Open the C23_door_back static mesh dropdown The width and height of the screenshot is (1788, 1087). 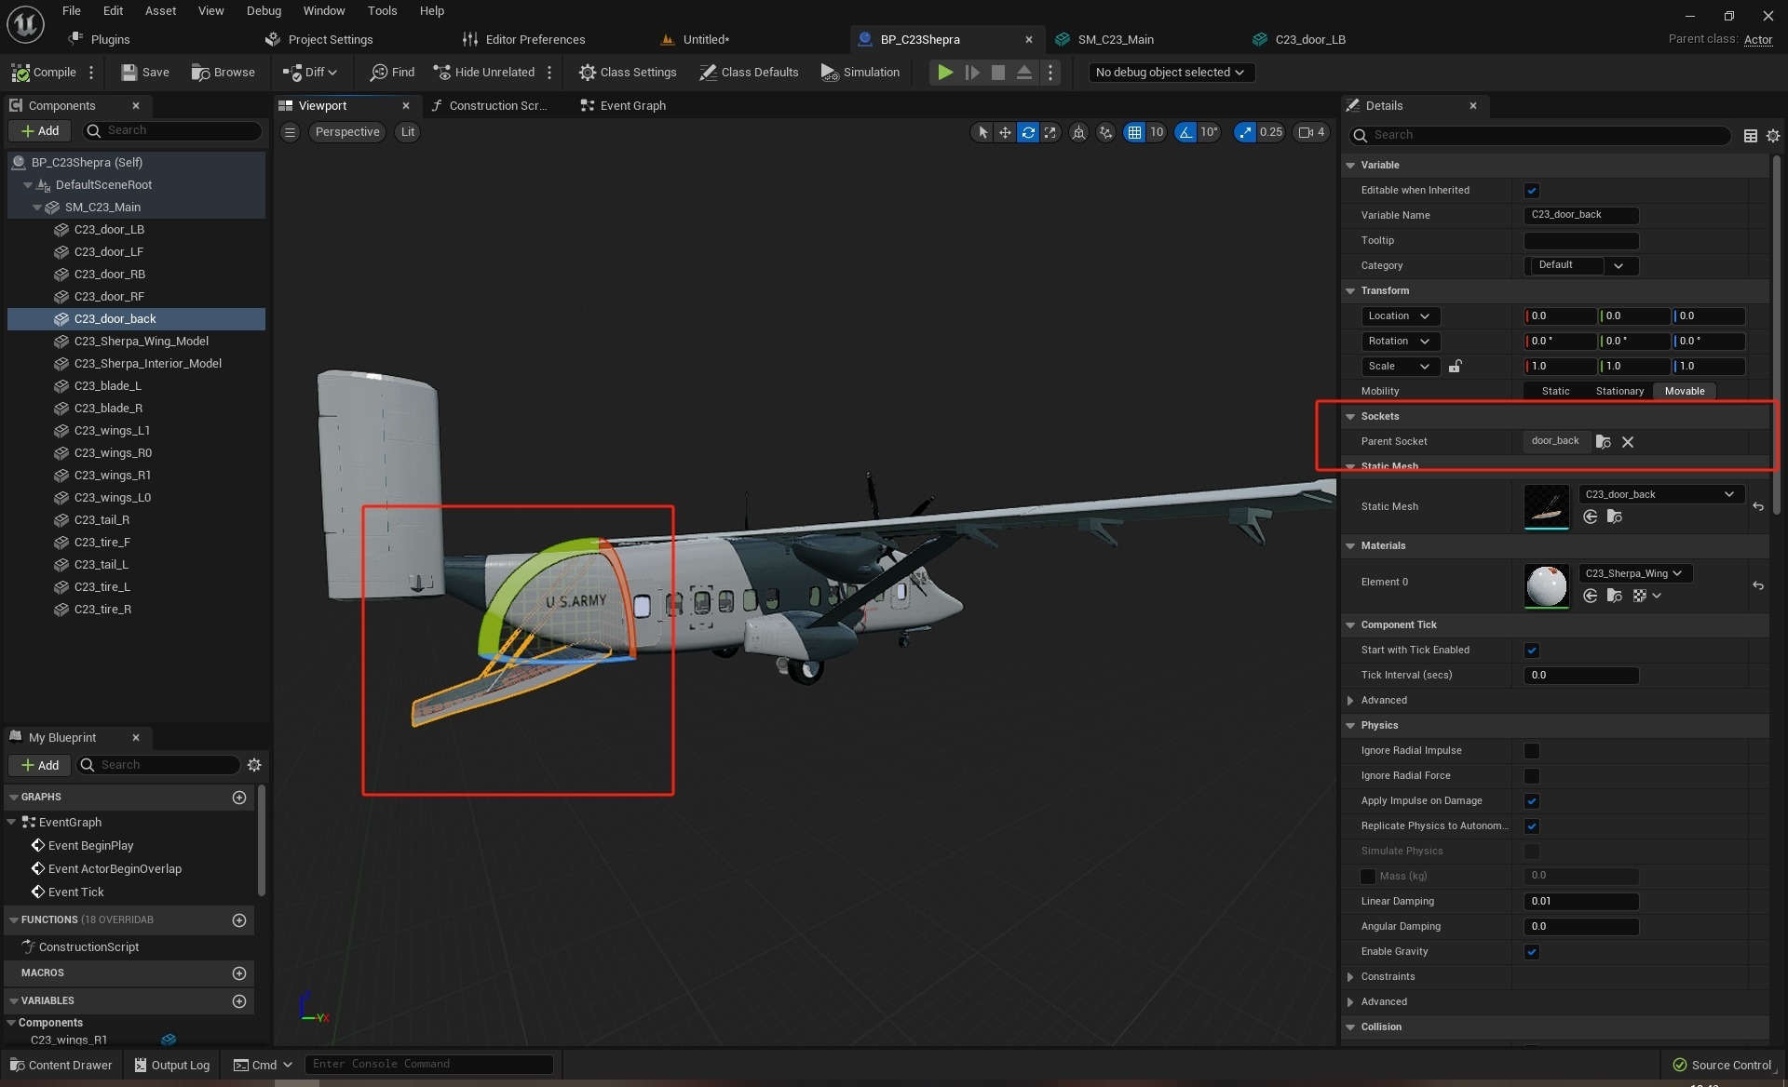pos(1659,495)
